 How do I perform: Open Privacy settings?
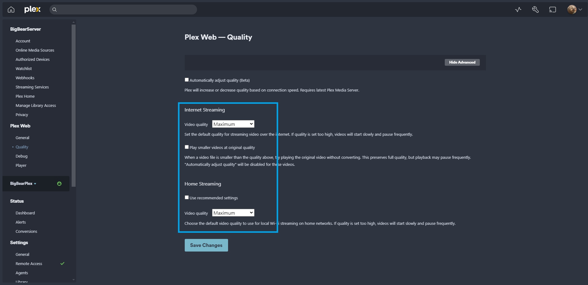(x=22, y=115)
